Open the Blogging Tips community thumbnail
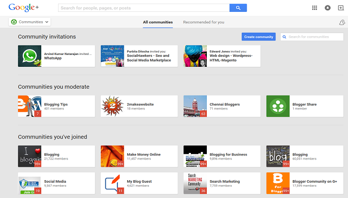348x198 pixels. pyautogui.click(x=29, y=106)
